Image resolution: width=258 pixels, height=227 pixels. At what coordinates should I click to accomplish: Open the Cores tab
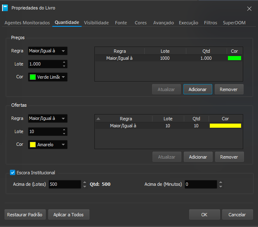pyautogui.click(x=141, y=23)
